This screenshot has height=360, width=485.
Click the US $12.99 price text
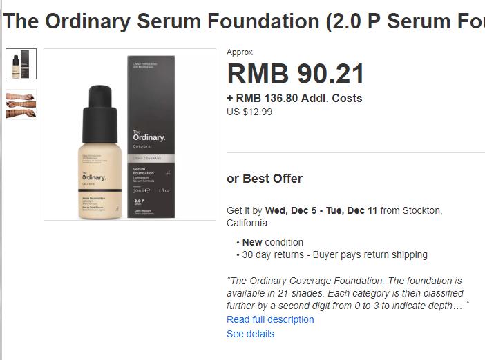(249, 112)
